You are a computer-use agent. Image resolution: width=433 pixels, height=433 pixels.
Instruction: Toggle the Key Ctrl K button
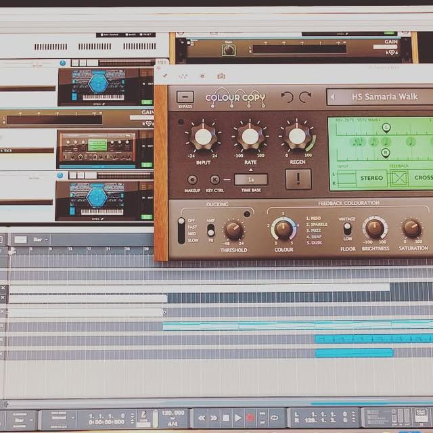tap(214, 180)
